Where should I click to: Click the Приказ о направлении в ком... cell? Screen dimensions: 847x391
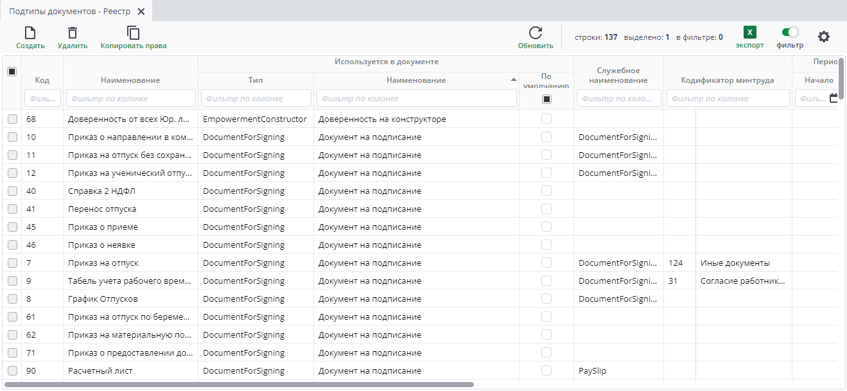click(x=130, y=137)
